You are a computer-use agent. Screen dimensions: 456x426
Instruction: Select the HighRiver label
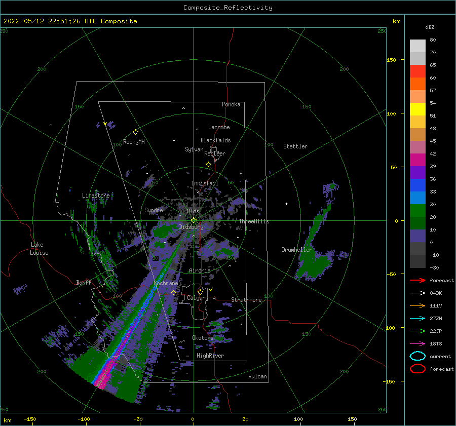tap(210, 356)
